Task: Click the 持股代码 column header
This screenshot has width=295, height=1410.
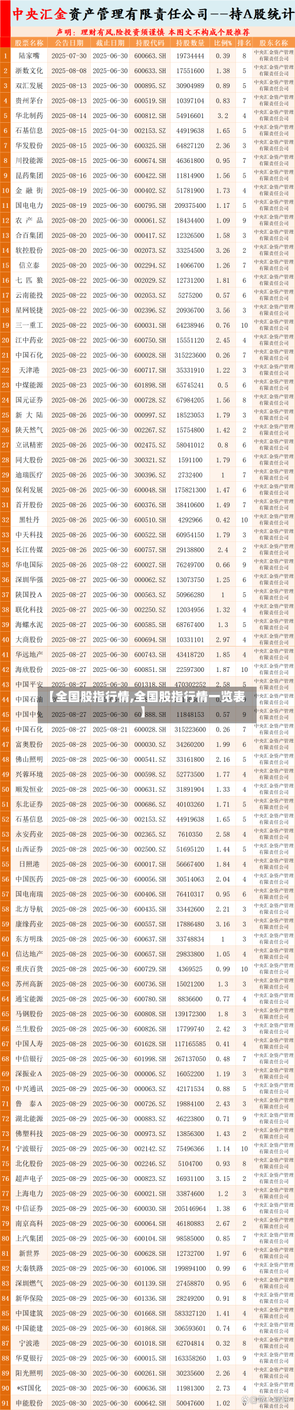Action: (150, 43)
